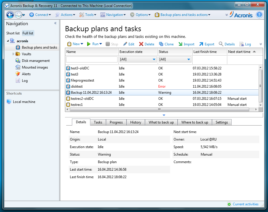Import a backup plan
The height and width of the screenshot is (212, 268).
pyautogui.click(x=187, y=44)
